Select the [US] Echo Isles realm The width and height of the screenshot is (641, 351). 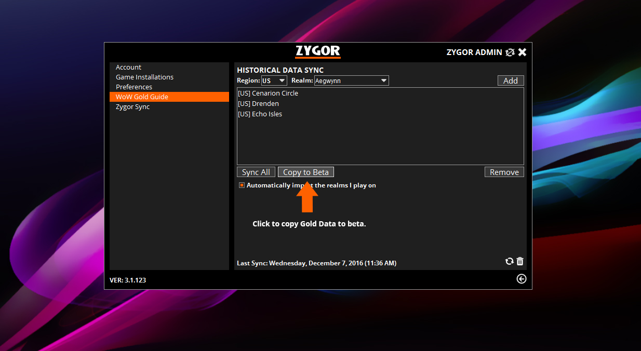tap(380, 114)
